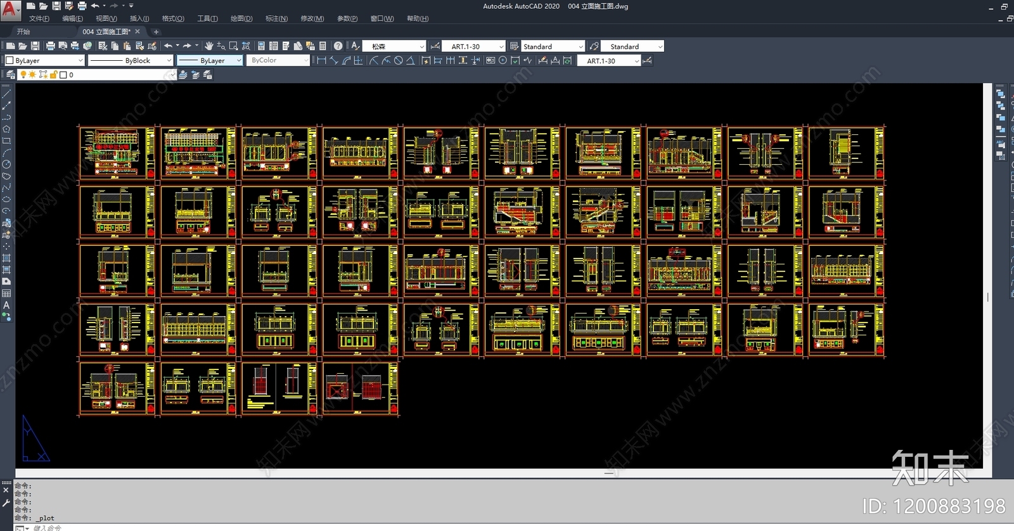This screenshot has width=1014, height=531.
Task: Click the Diameter dimension tool
Action: coord(399,60)
